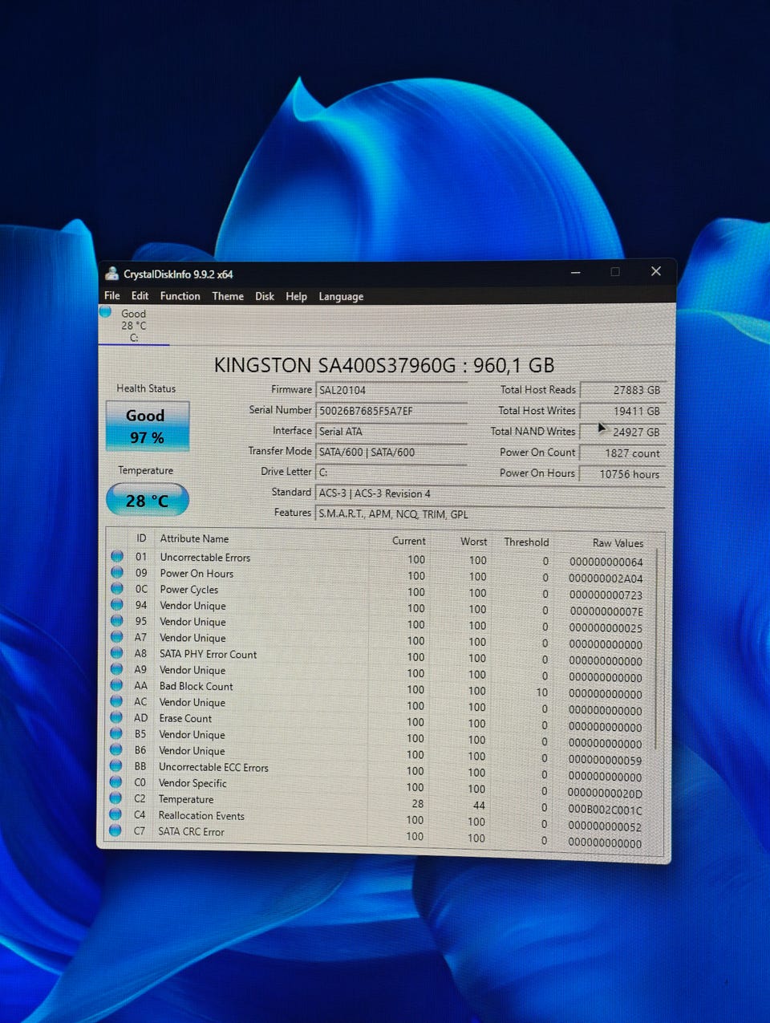Click the status icon for Temperature row

tap(115, 798)
